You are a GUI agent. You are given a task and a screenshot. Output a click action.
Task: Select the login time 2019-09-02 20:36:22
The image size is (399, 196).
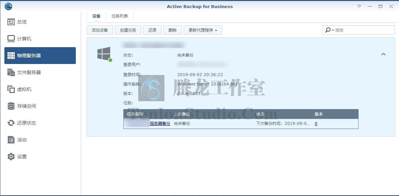click(x=200, y=74)
